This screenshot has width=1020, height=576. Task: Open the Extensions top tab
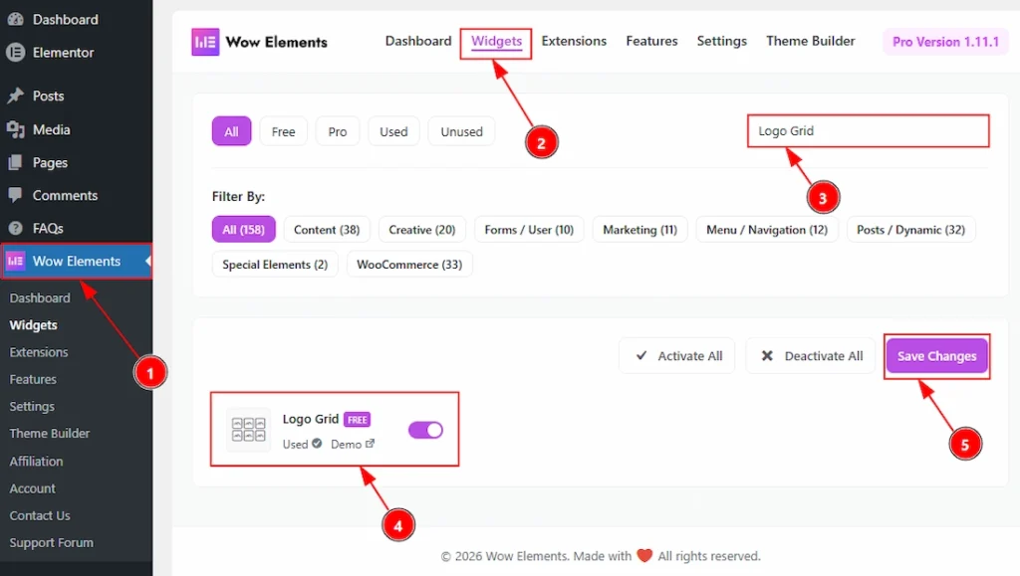tap(574, 41)
